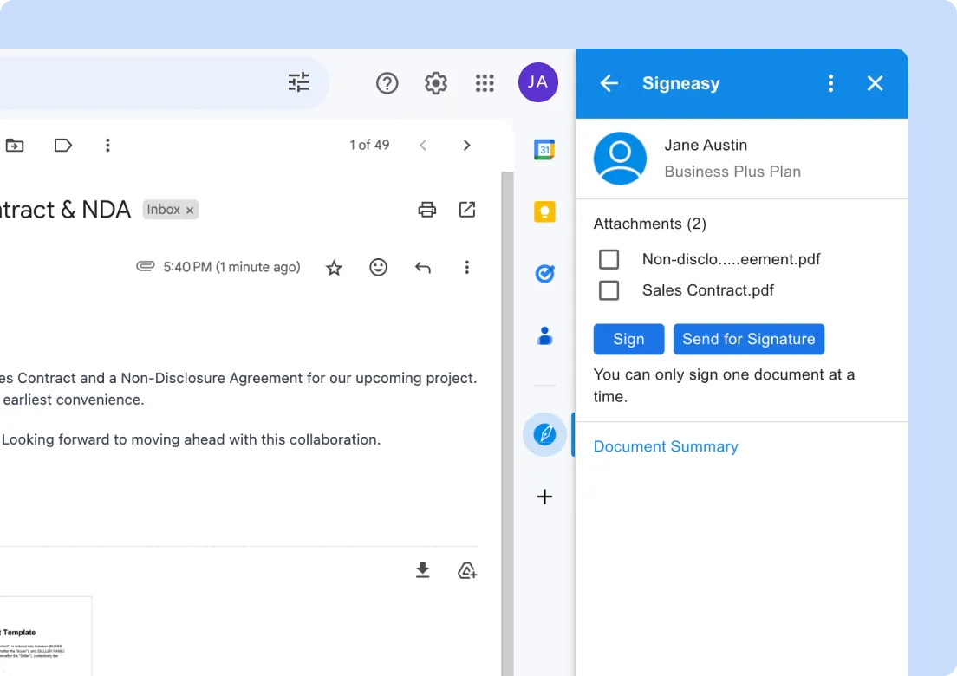957x676 pixels.
Task: Click the Signeasy panel title
Action: click(681, 83)
